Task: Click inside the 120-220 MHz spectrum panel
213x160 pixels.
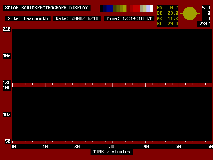Action: tap(112, 56)
